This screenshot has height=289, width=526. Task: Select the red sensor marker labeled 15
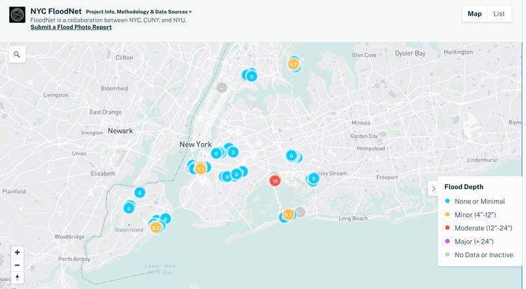click(275, 181)
